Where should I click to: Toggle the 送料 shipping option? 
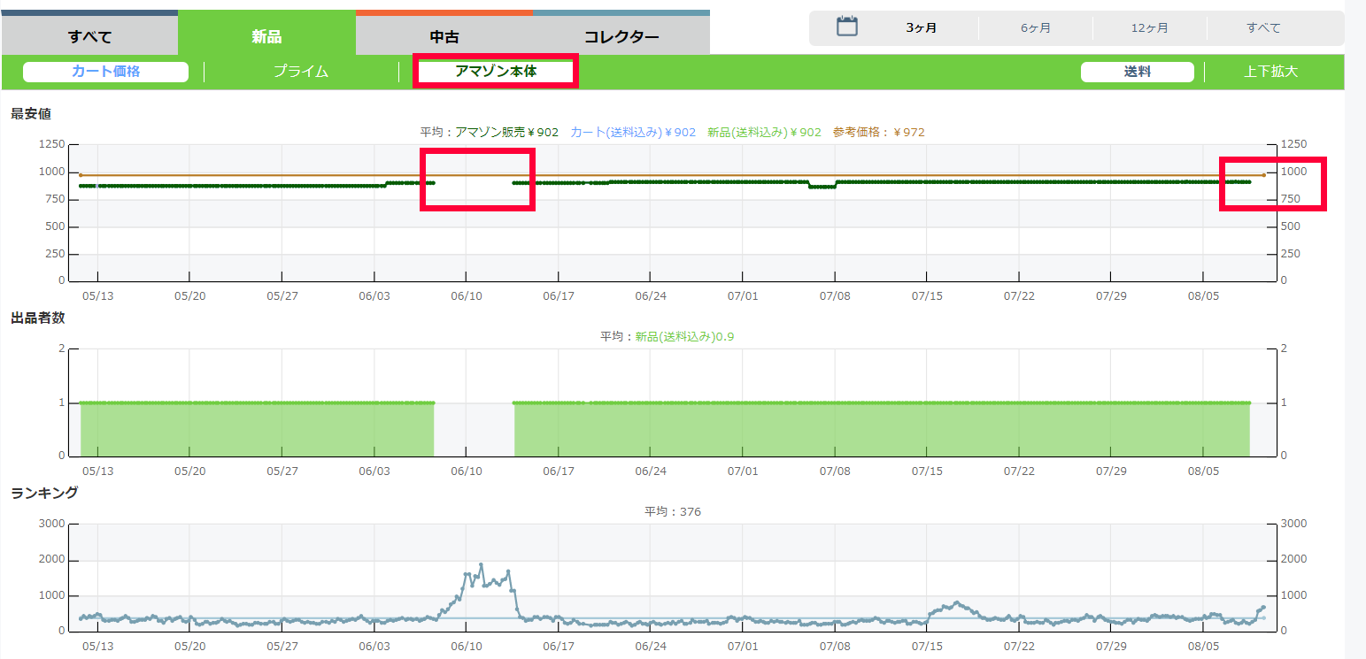(1137, 72)
